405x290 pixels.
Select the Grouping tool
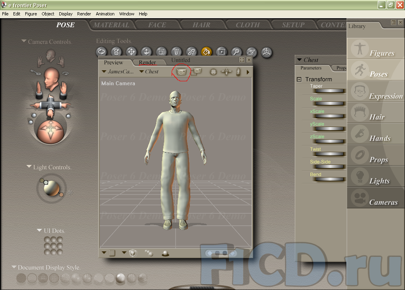coord(221,52)
